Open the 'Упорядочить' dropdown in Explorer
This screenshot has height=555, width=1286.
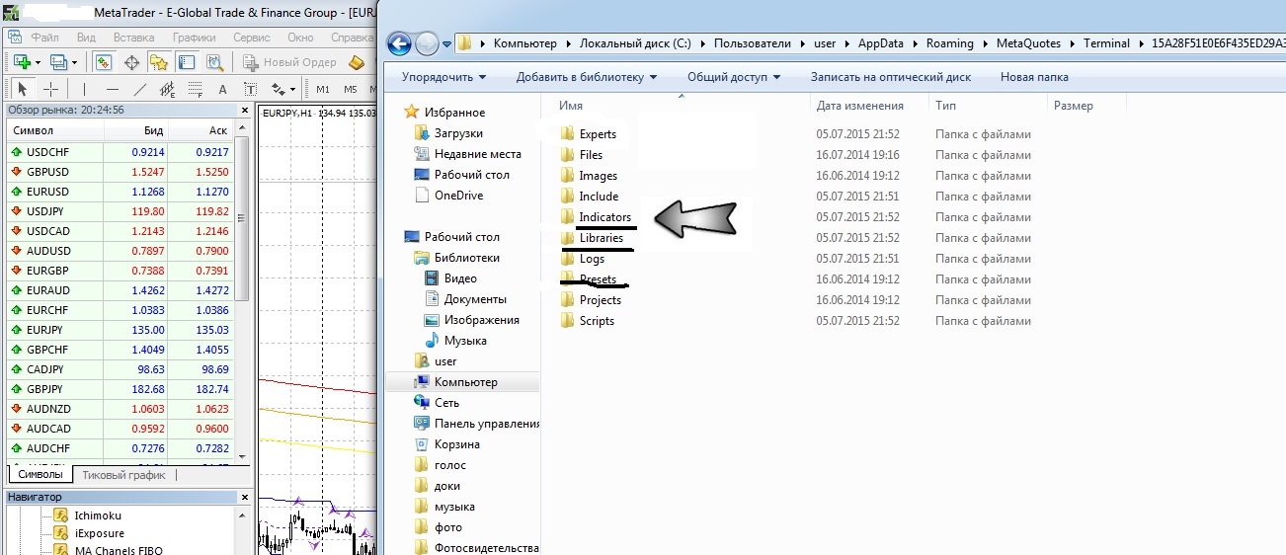pos(443,77)
